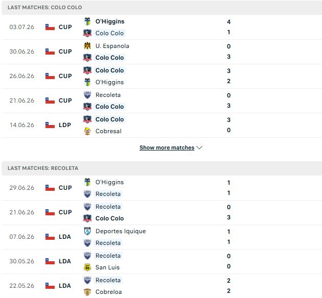
Task: Click Recoleta crest in 30.05.26 match
Action: 87,256
